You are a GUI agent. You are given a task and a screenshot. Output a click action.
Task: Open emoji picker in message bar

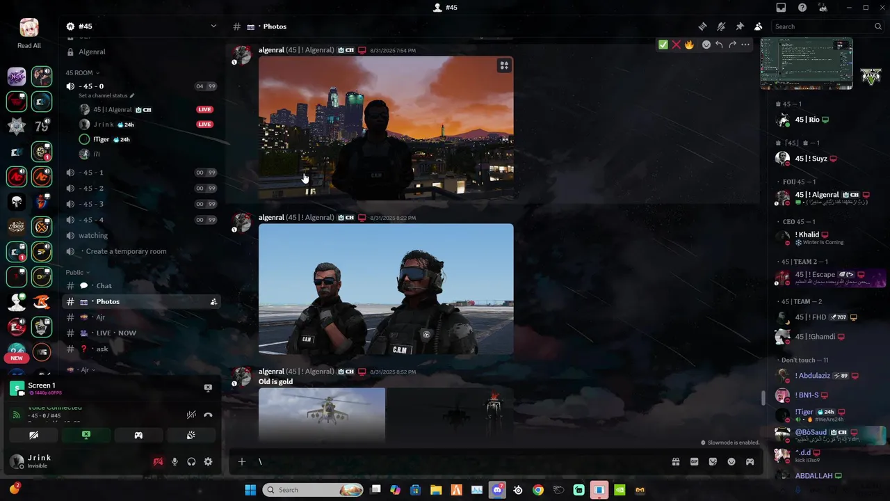click(x=731, y=461)
